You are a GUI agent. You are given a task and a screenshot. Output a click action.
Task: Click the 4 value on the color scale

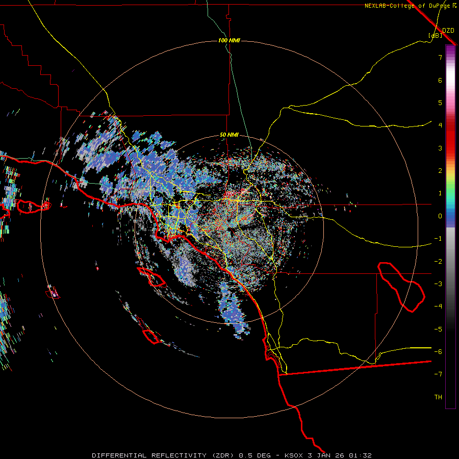point(440,125)
